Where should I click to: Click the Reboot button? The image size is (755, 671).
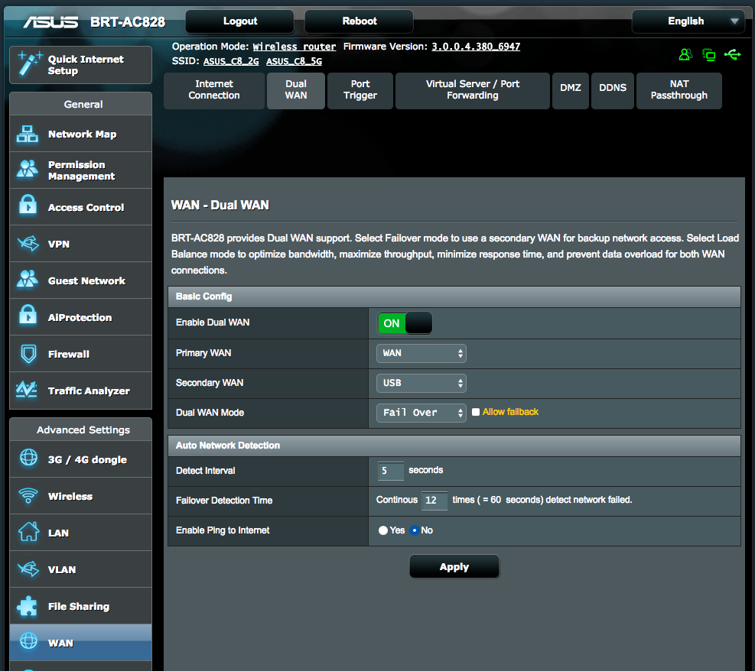[359, 21]
